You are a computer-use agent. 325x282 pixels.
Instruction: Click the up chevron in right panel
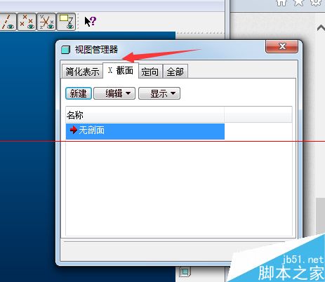321,28
